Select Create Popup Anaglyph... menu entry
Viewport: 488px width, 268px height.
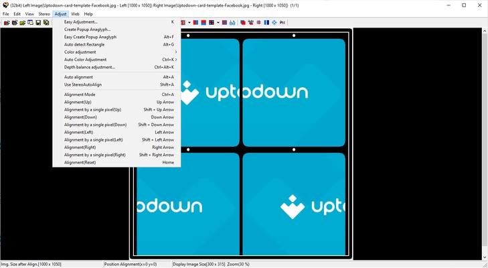pyautogui.click(x=116, y=29)
